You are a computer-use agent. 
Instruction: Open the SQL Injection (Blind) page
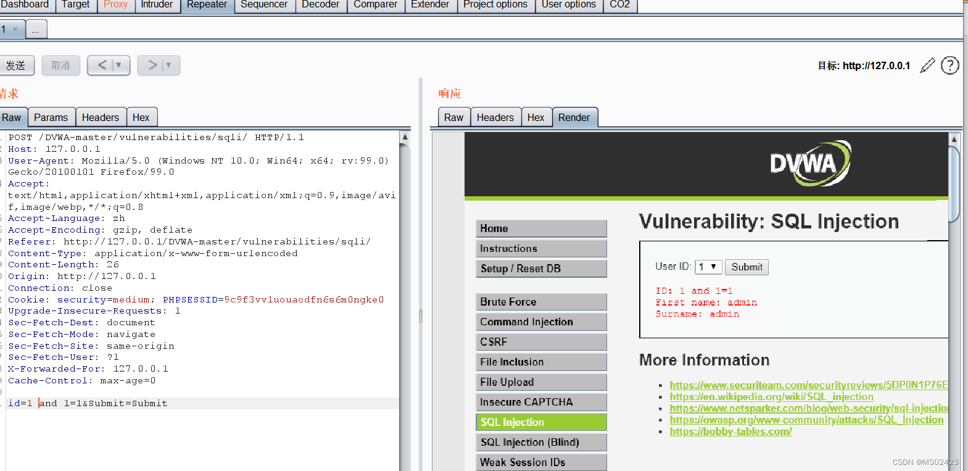point(541,442)
